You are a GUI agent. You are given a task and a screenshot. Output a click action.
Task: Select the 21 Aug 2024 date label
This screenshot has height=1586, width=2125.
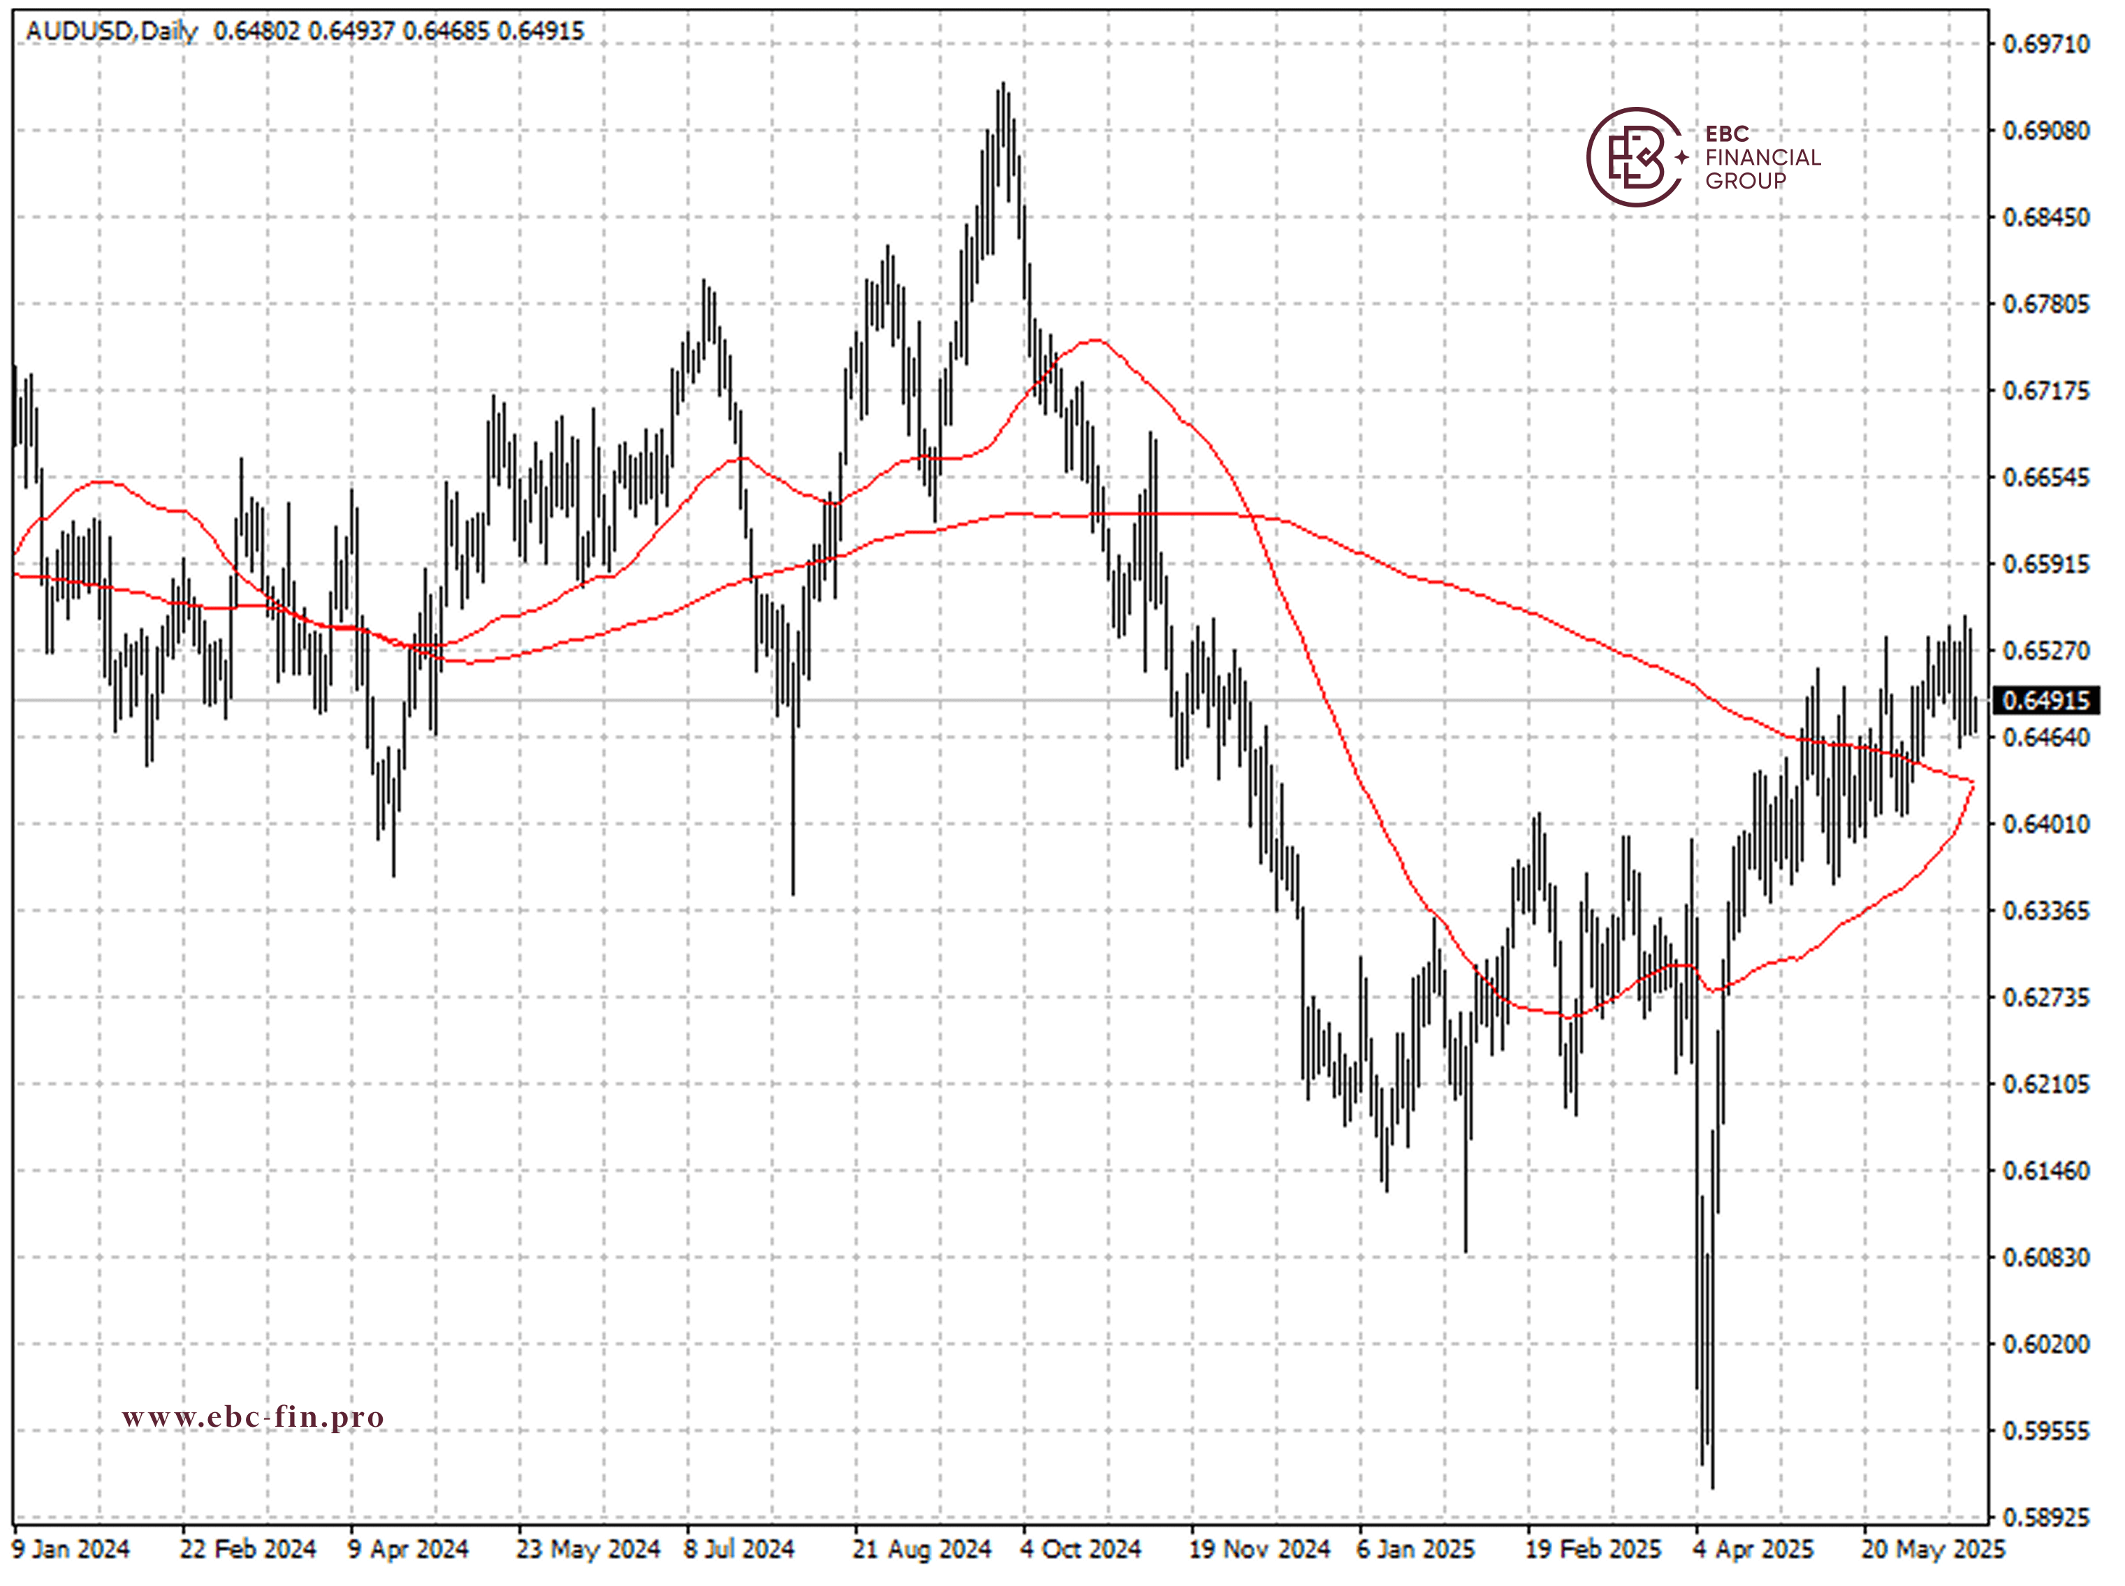click(922, 1550)
